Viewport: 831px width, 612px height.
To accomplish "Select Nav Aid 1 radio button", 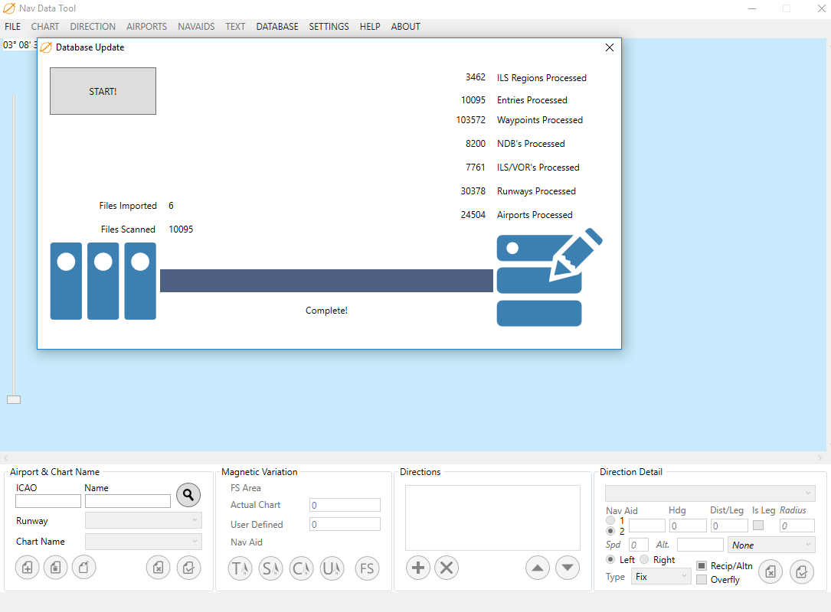I will 610,520.
